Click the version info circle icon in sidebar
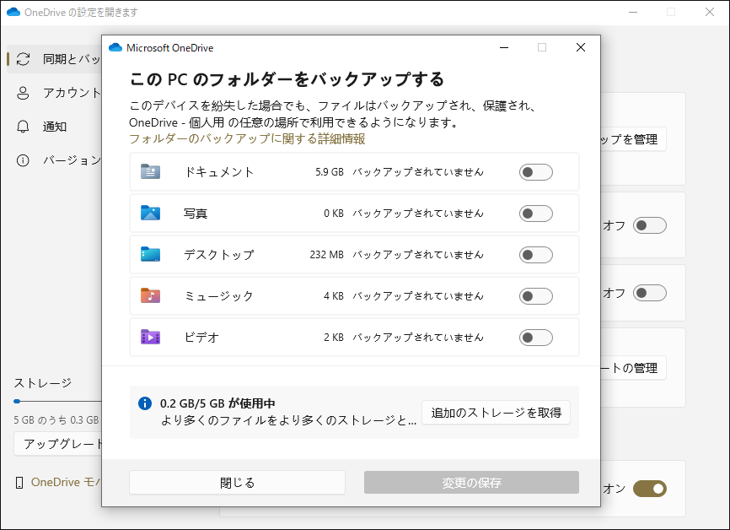Viewport: 730px width, 530px height. point(23,160)
